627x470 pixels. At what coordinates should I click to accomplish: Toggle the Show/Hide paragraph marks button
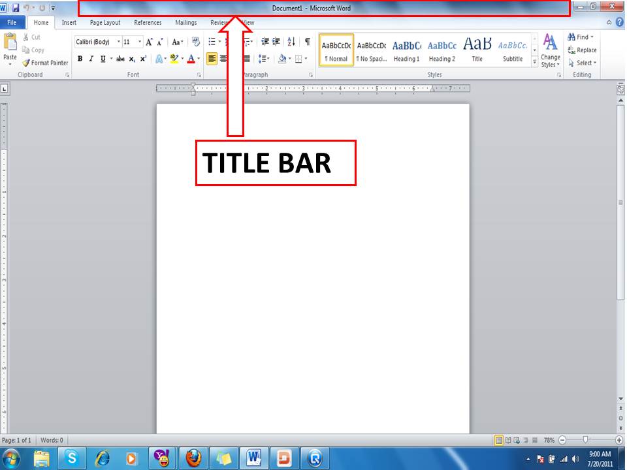tap(306, 41)
